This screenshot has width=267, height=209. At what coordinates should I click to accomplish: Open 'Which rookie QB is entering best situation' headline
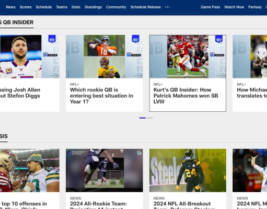coord(101,96)
